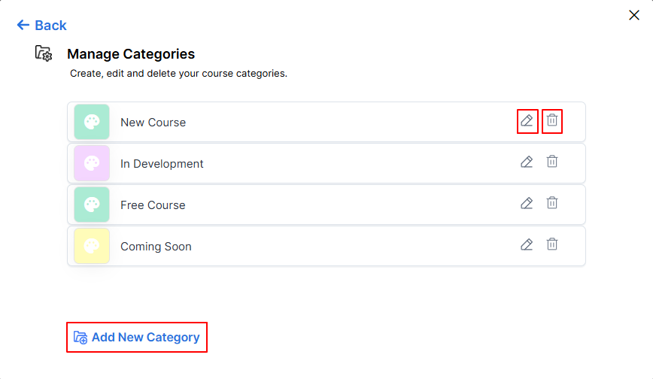Select the In Development category name

point(162,164)
